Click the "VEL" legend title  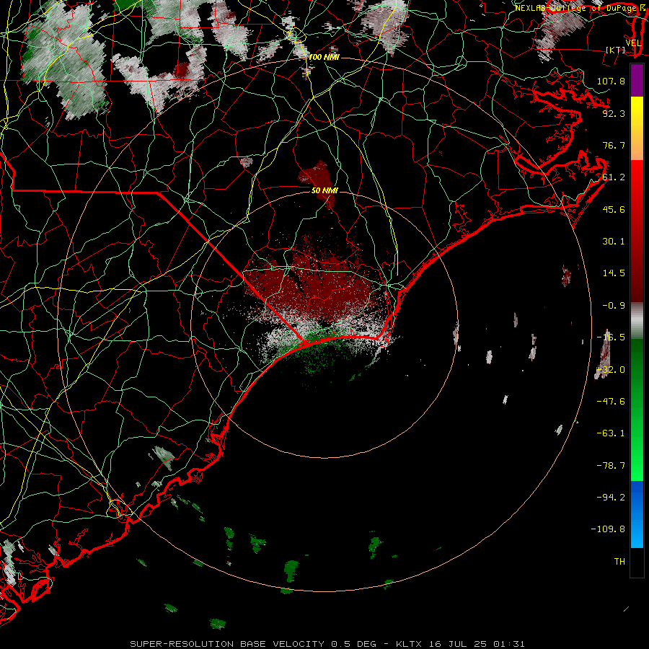(x=633, y=43)
